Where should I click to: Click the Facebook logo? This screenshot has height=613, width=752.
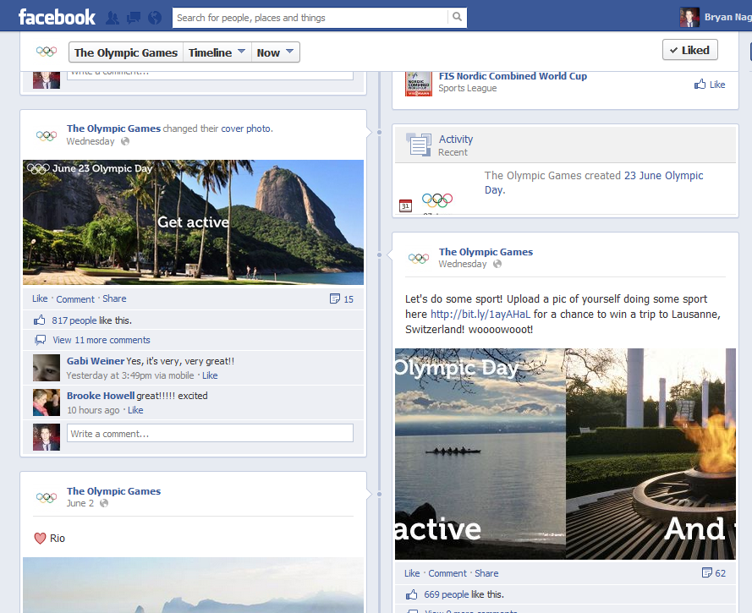[x=57, y=17]
